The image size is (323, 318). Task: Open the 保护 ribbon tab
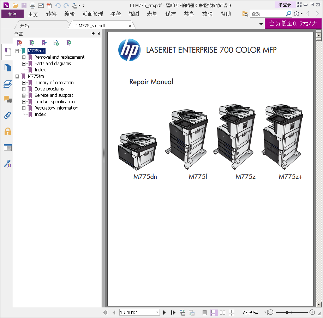171,14
